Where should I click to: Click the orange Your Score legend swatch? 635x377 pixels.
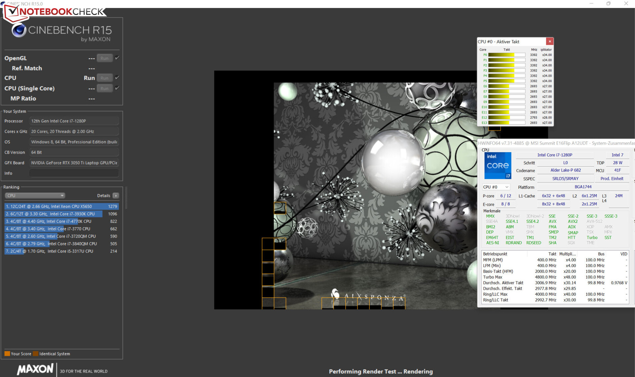(x=7, y=353)
